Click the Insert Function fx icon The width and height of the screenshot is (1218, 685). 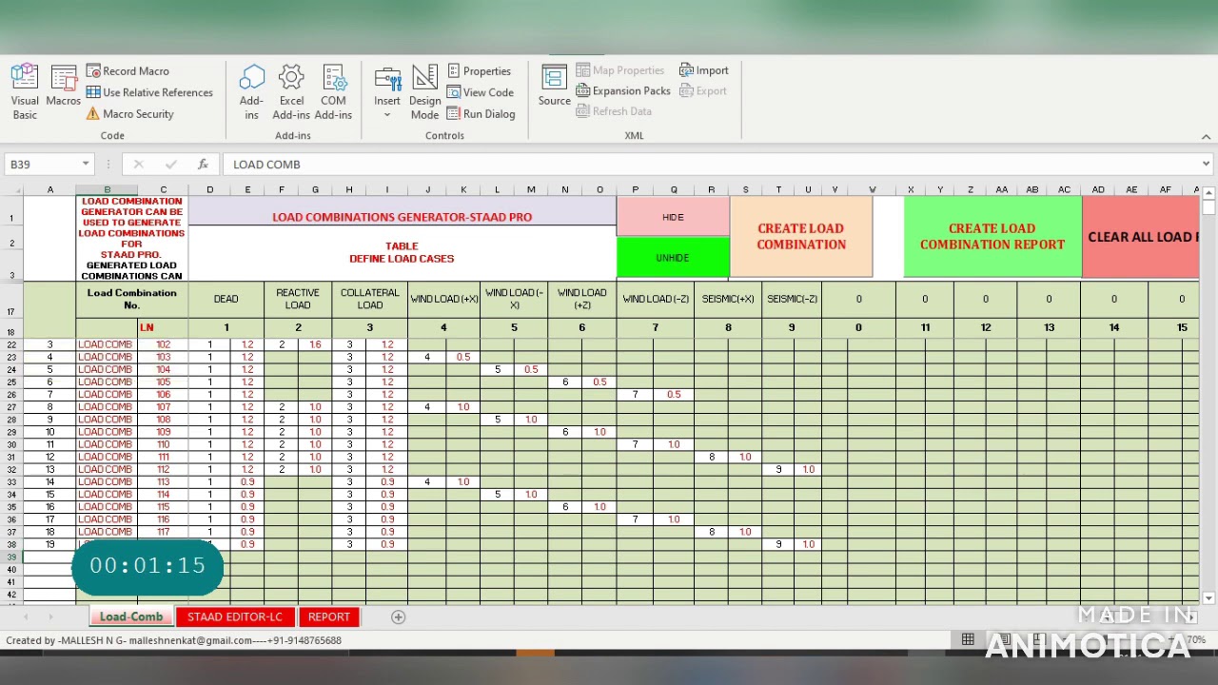203,165
